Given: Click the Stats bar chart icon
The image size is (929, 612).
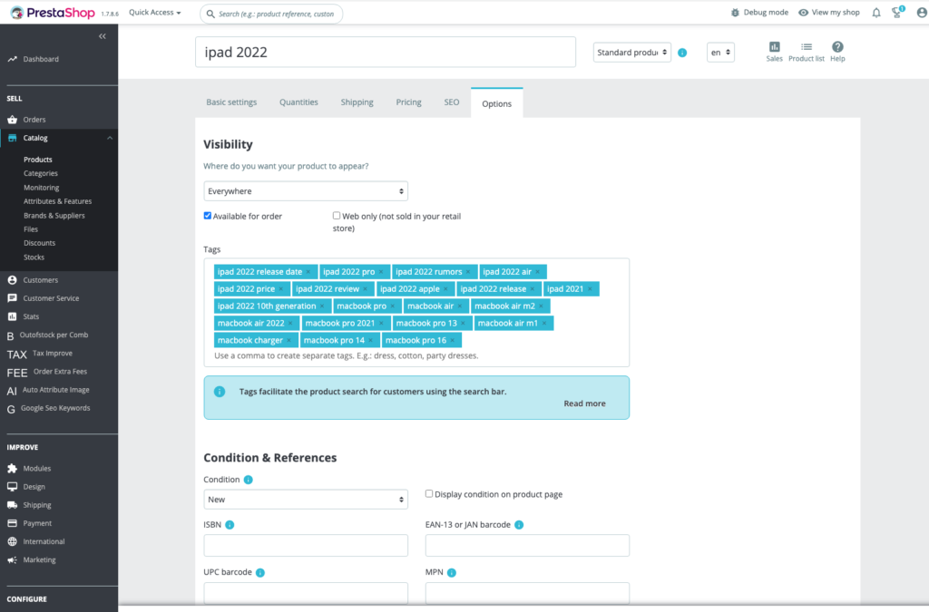Looking at the screenshot, I should (12, 316).
